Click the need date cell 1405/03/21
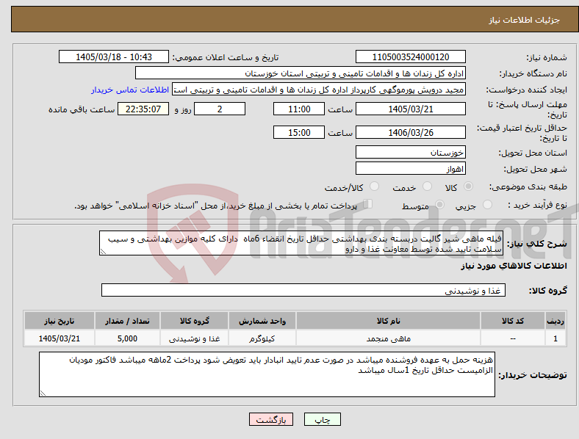 59,338
